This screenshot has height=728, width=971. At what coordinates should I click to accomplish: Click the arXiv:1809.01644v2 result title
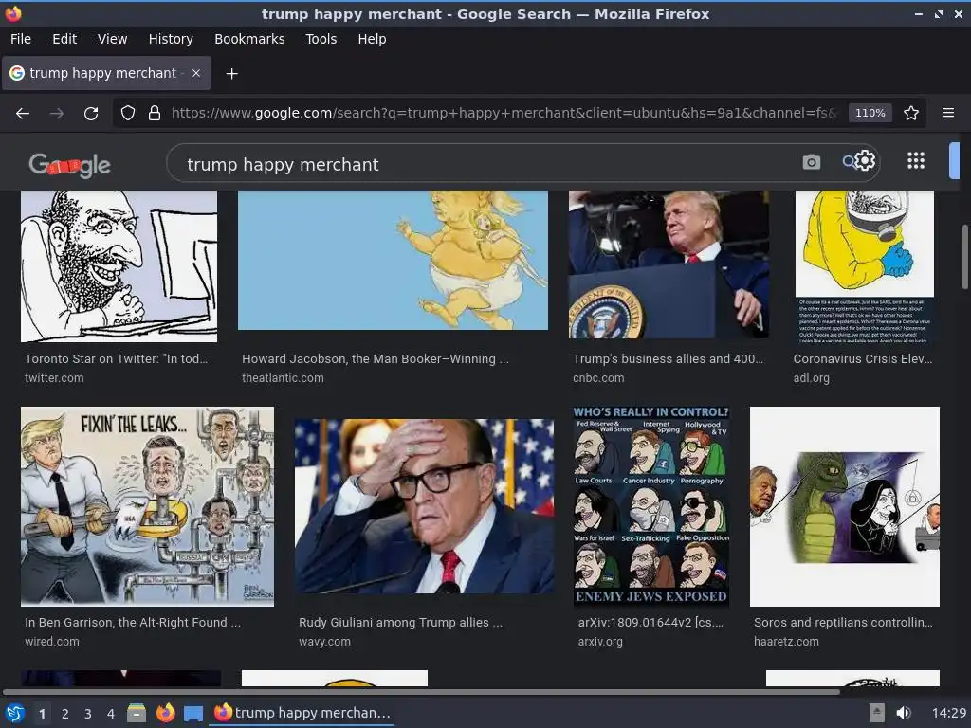coord(650,622)
